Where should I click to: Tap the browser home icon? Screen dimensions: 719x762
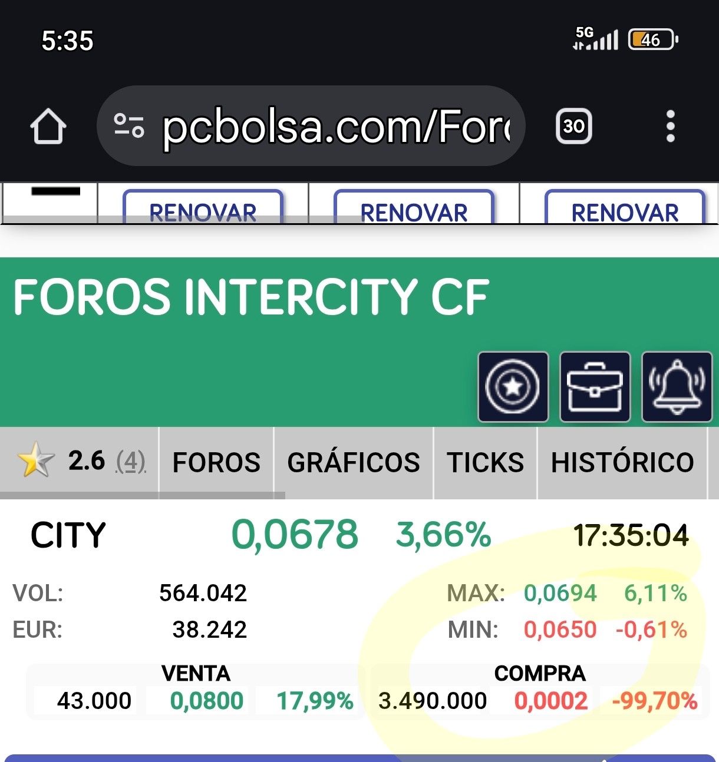tap(48, 126)
